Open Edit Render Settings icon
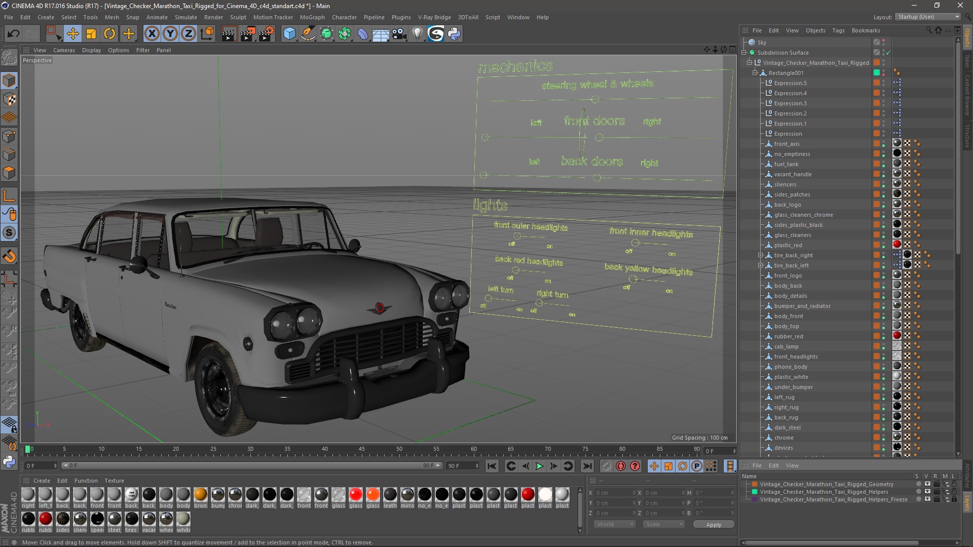This screenshot has height=547, width=973. (266, 34)
